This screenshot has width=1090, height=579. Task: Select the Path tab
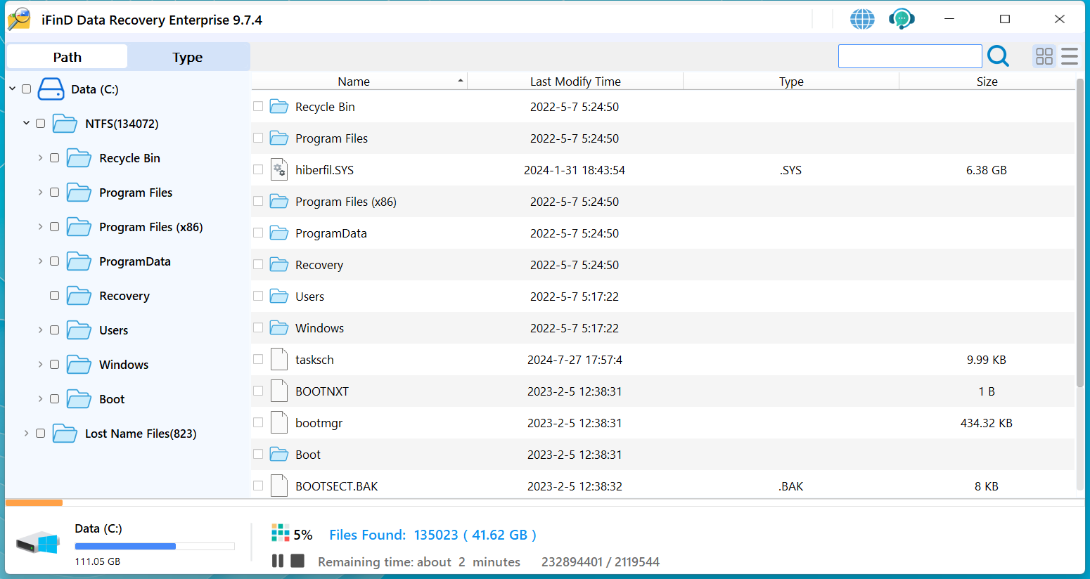pos(68,57)
